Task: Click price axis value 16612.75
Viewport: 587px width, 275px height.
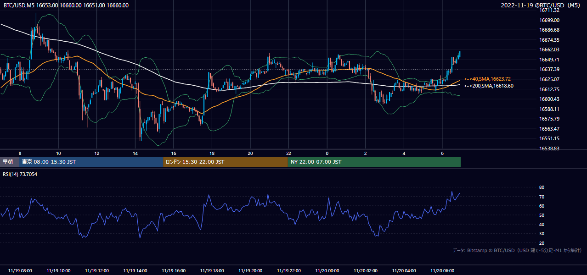Action: [549, 89]
